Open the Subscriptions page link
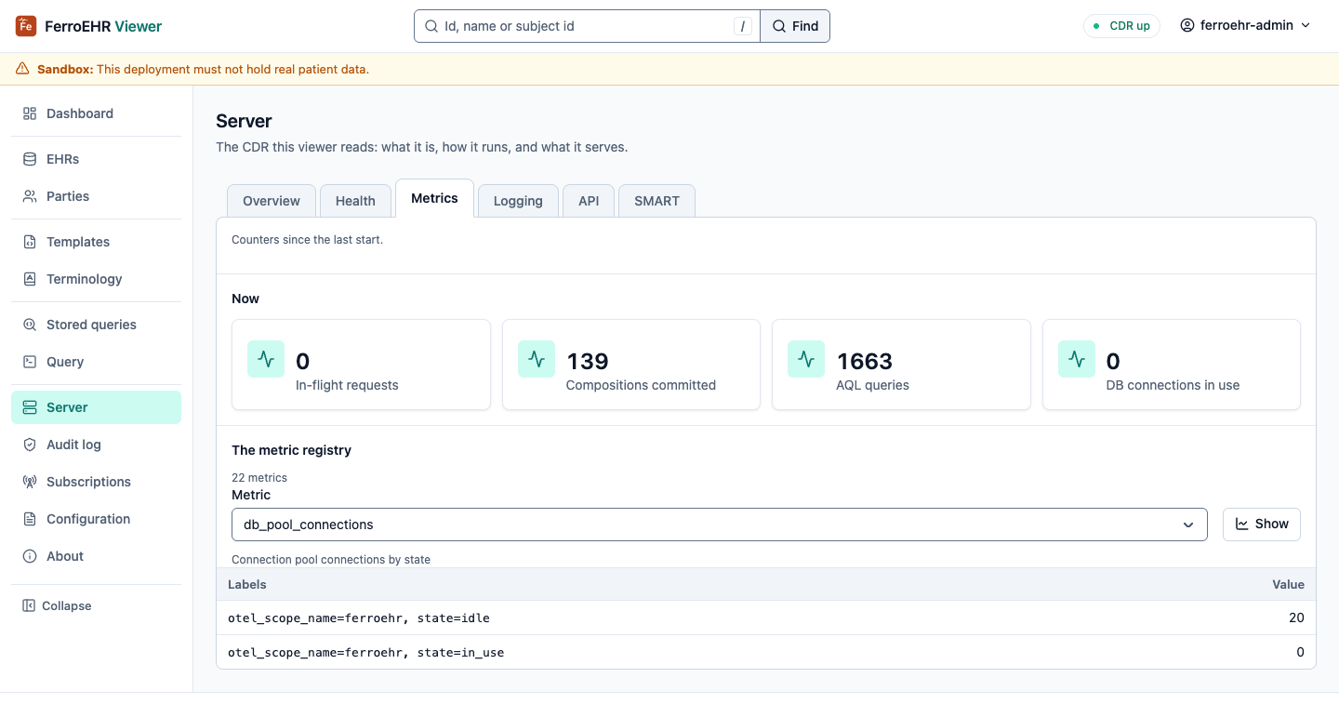Image resolution: width=1339 pixels, height=704 pixels. [96, 482]
